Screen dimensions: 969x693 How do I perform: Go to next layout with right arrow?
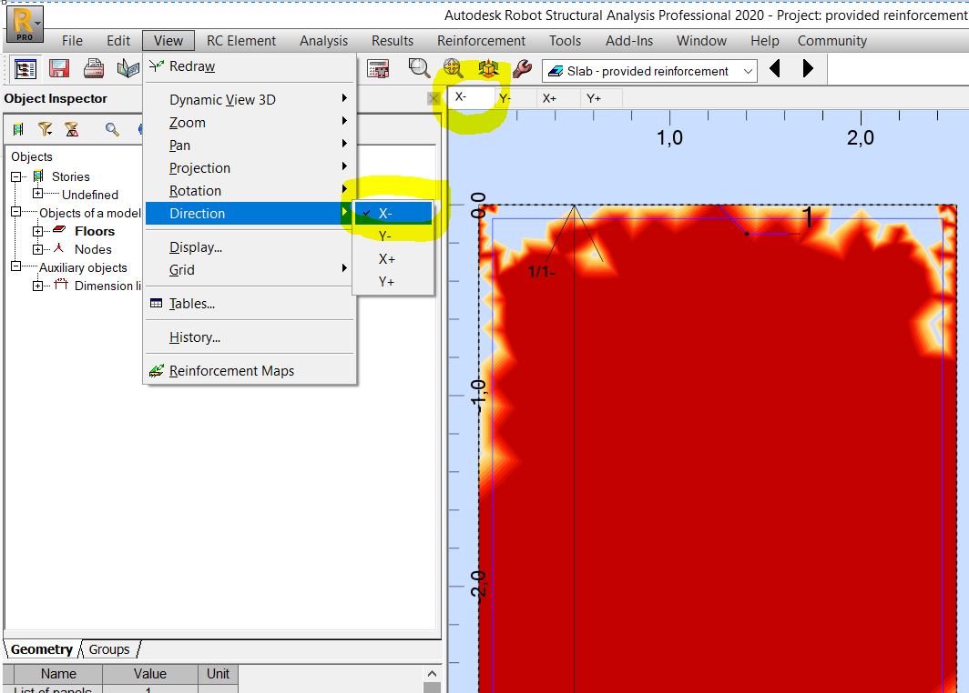[808, 68]
